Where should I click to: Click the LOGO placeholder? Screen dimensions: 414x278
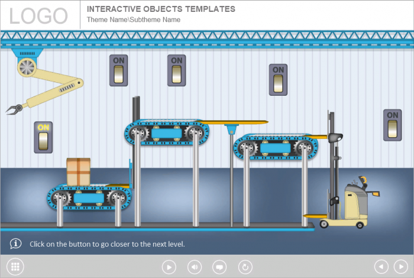[39, 15]
